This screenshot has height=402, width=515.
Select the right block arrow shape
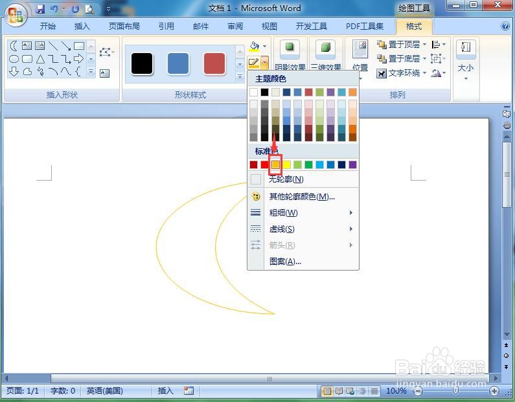(79, 59)
